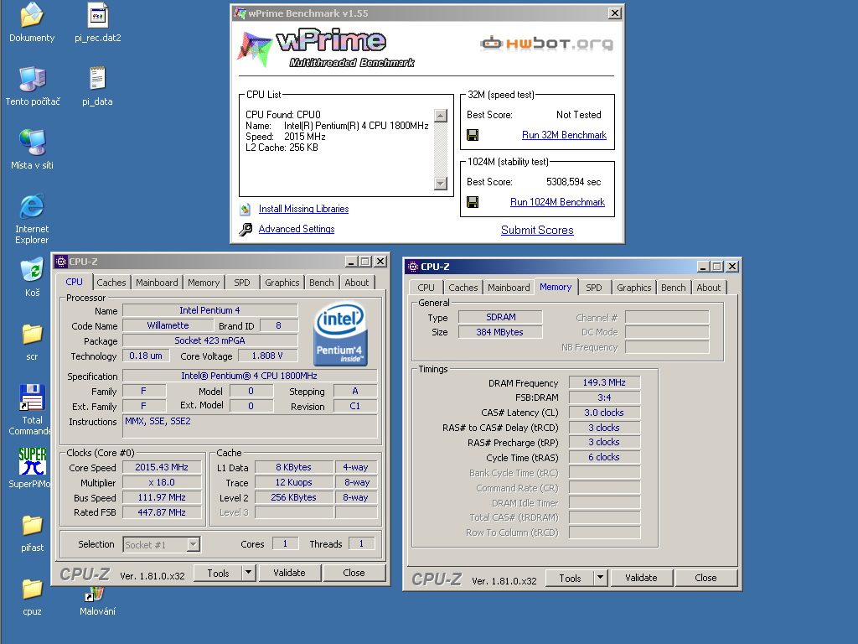This screenshot has width=858, height=644.
Task: Click left CPU-Z title bar icon
Action: 60,262
